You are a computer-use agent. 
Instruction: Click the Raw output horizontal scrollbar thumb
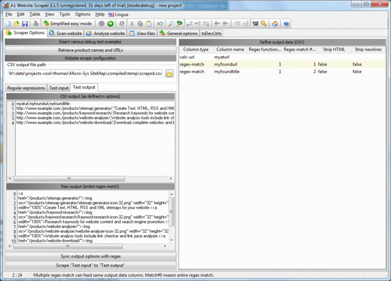68,246
